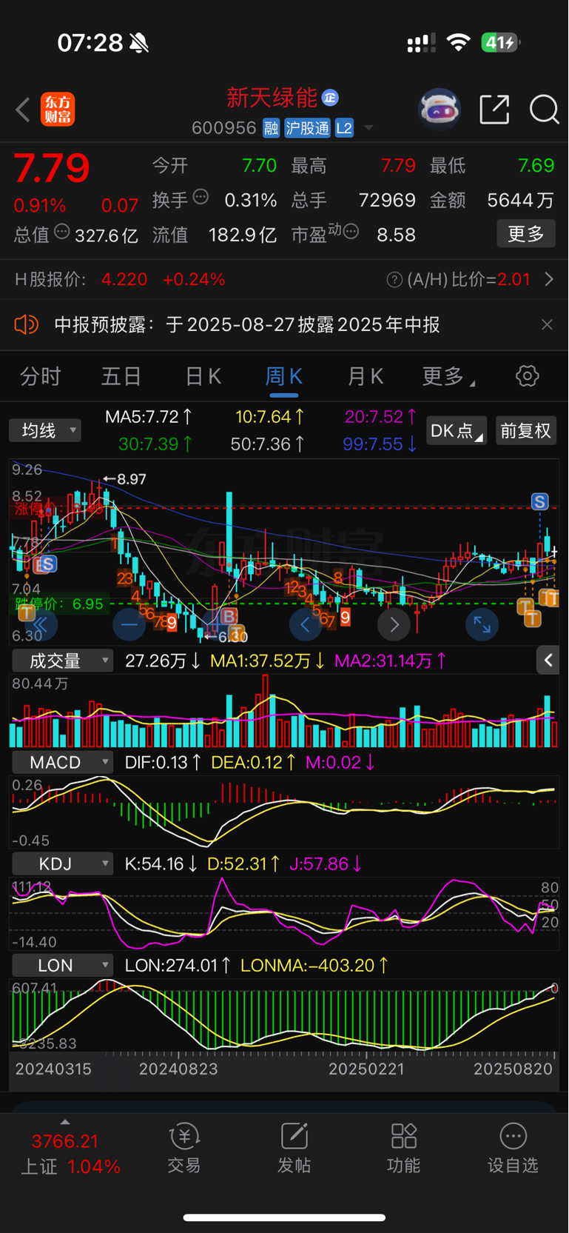Switch to 五日 tab

121,376
